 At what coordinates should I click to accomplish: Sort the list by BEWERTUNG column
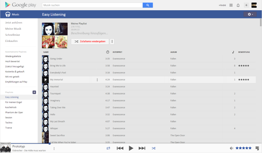pos(244,52)
